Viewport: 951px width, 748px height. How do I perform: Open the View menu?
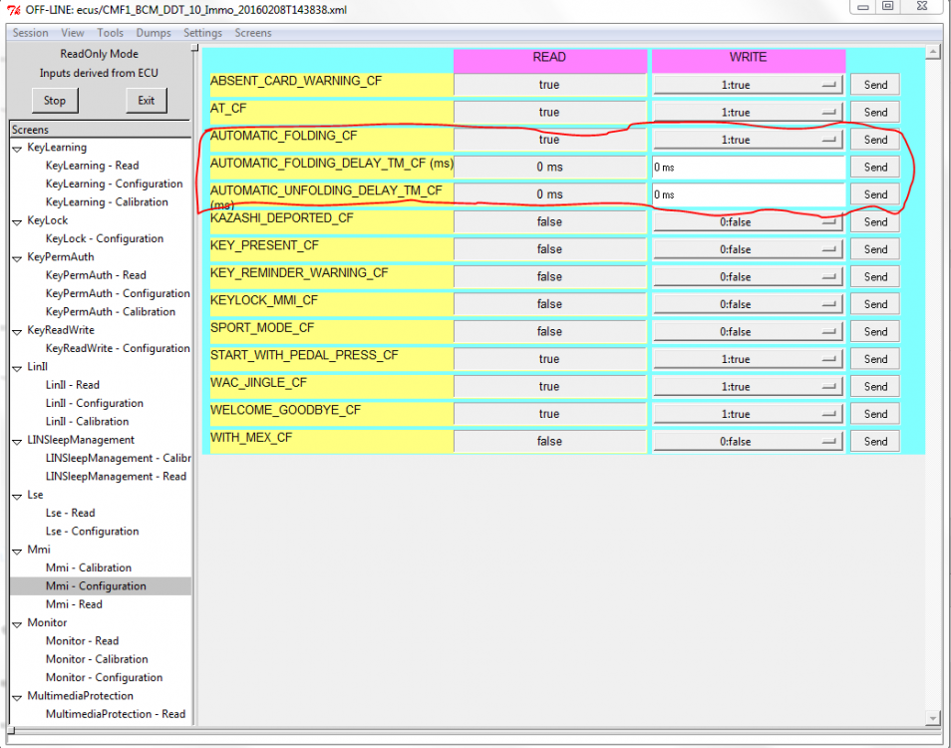pos(72,33)
